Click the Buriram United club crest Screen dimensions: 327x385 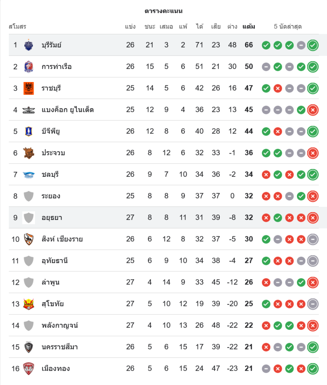point(29,45)
